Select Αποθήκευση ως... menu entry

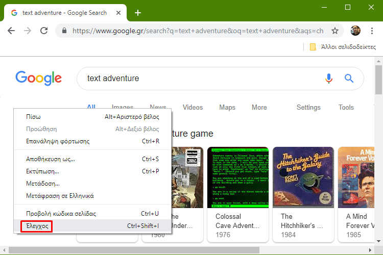pyautogui.click(x=92, y=159)
